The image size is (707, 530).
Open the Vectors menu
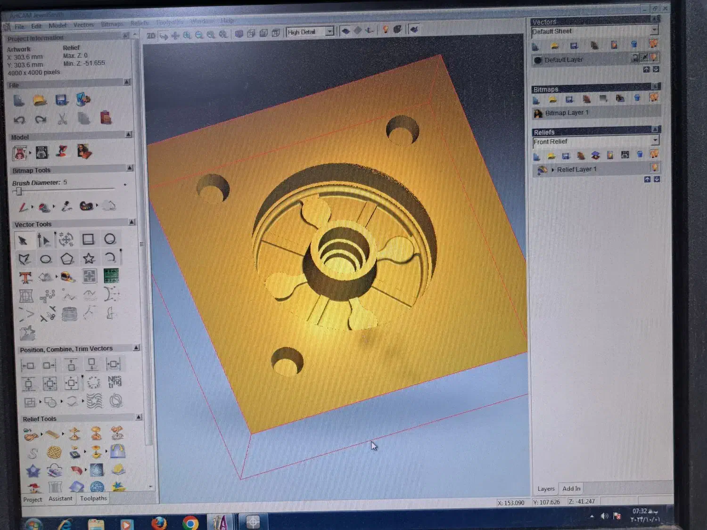(x=83, y=25)
